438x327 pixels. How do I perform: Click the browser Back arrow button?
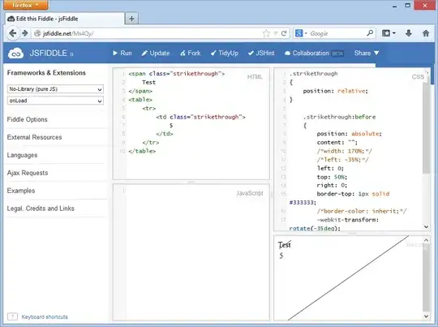(12, 33)
